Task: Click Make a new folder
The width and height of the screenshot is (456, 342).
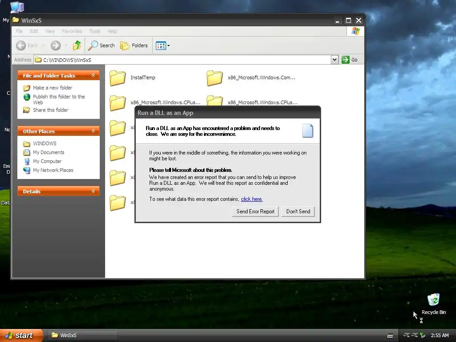Action: (x=53, y=88)
